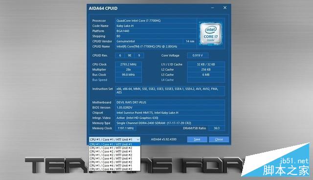Click the 0.919 V core voltage value

pos(198,55)
